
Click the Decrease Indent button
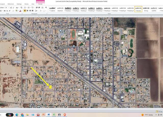(37, 8)
